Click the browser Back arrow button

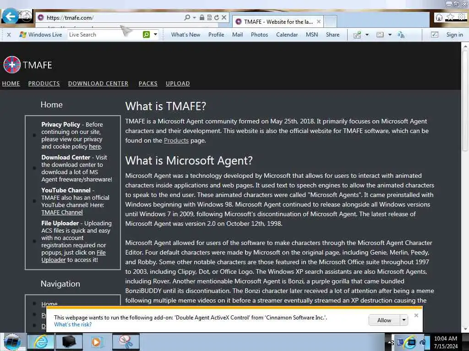[x=10, y=16]
